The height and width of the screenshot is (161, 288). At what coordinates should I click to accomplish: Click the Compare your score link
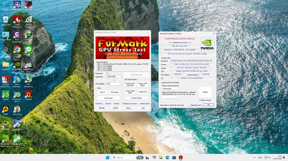pyautogui.click(x=129, y=104)
